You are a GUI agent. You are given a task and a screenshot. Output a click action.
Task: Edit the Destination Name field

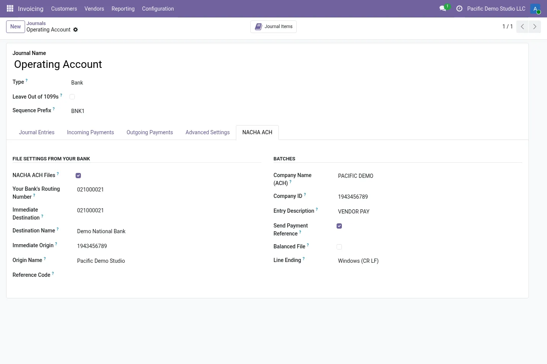pos(169,231)
